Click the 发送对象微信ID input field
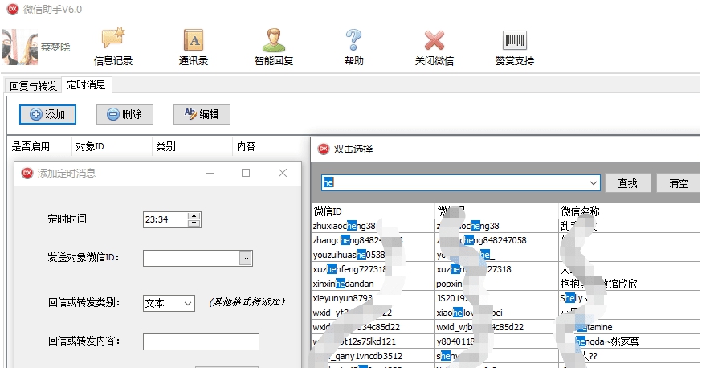Image resolution: width=722 pixels, height=368 pixels. [x=192, y=259]
